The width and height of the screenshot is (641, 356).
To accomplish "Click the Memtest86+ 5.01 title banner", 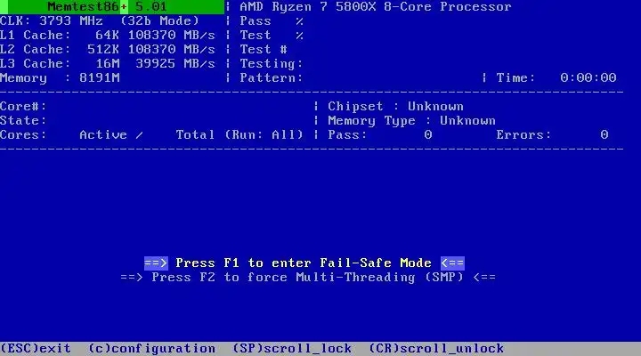I will click(112, 7).
